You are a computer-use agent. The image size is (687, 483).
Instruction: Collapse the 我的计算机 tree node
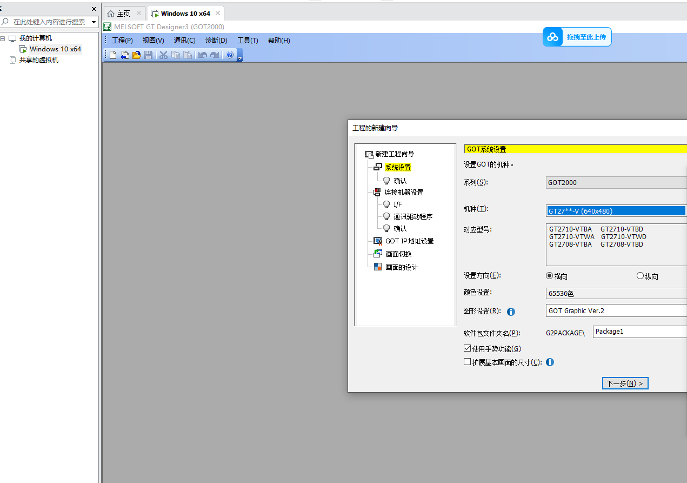click(3, 38)
